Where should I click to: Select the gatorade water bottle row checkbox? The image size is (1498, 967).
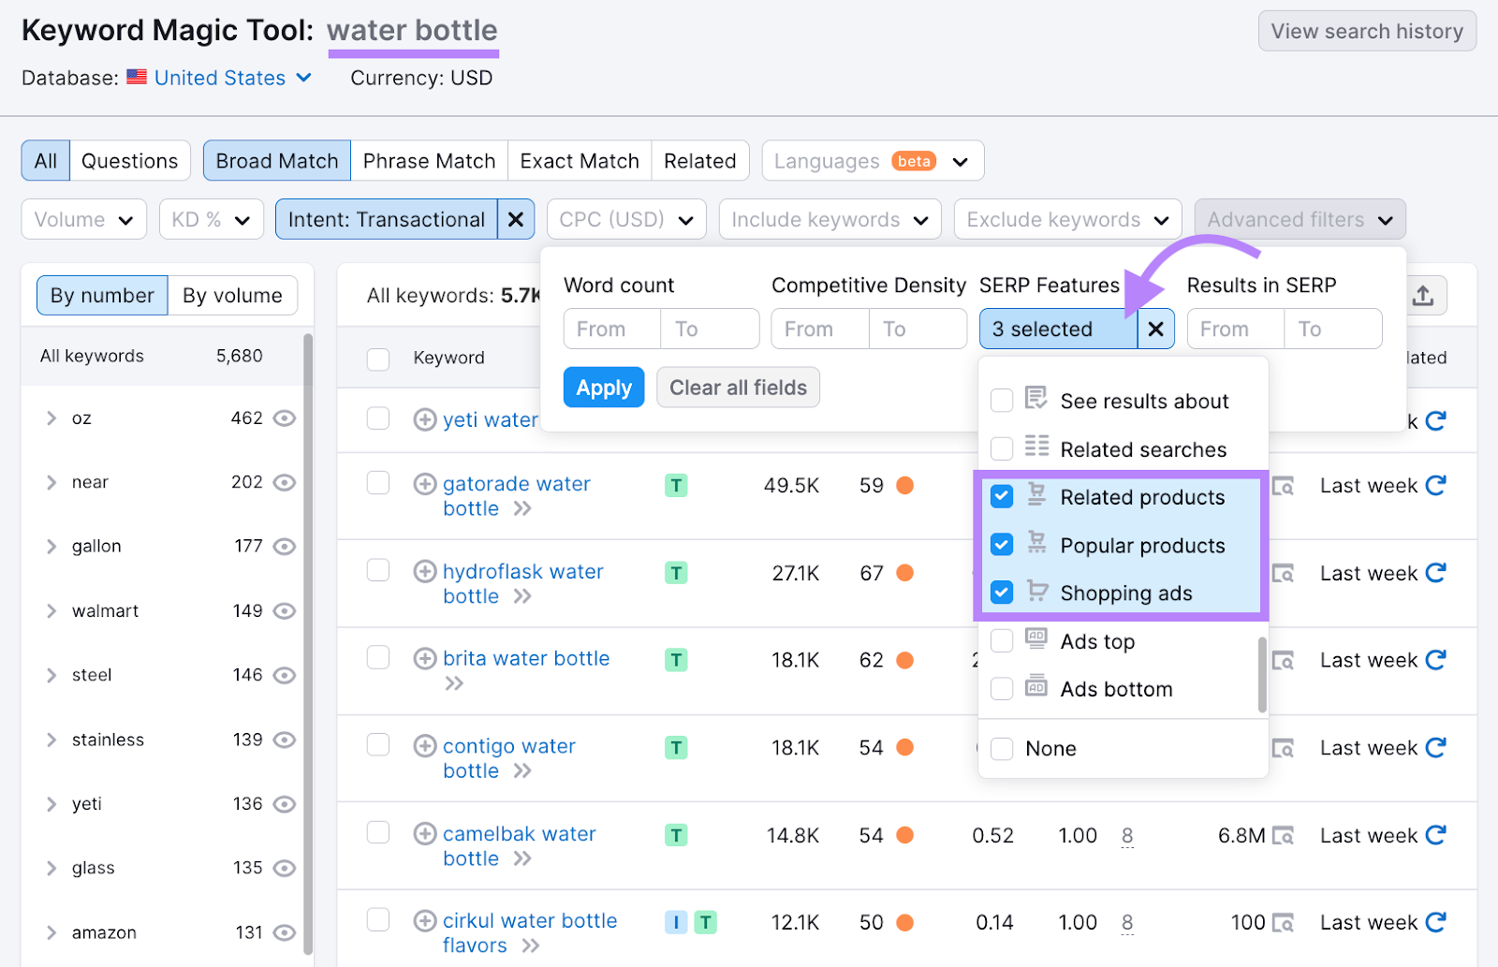click(377, 483)
